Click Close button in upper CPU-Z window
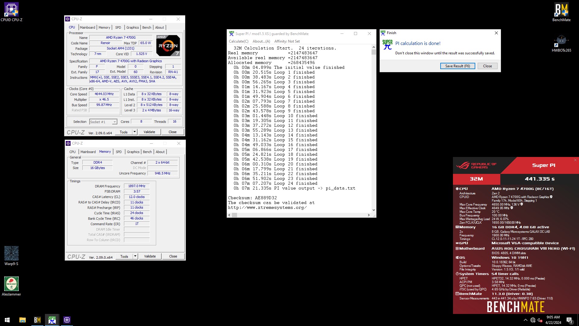Viewport: 579px width, 326px height. [x=172, y=132]
